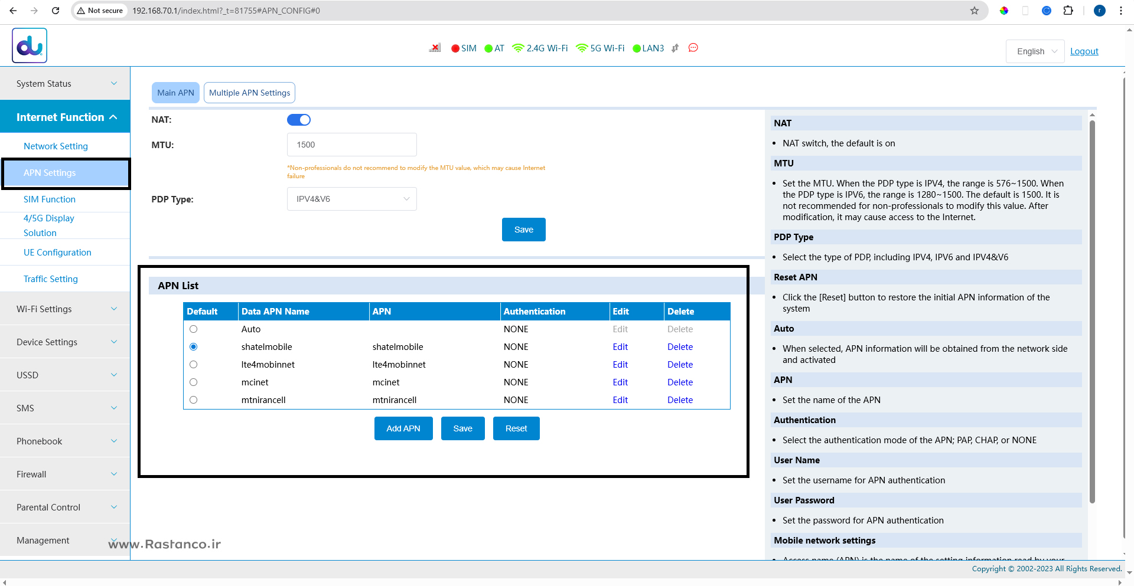Click the 5G Wi-Fi status icon
The height and width of the screenshot is (586, 1134).
point(582,48)
